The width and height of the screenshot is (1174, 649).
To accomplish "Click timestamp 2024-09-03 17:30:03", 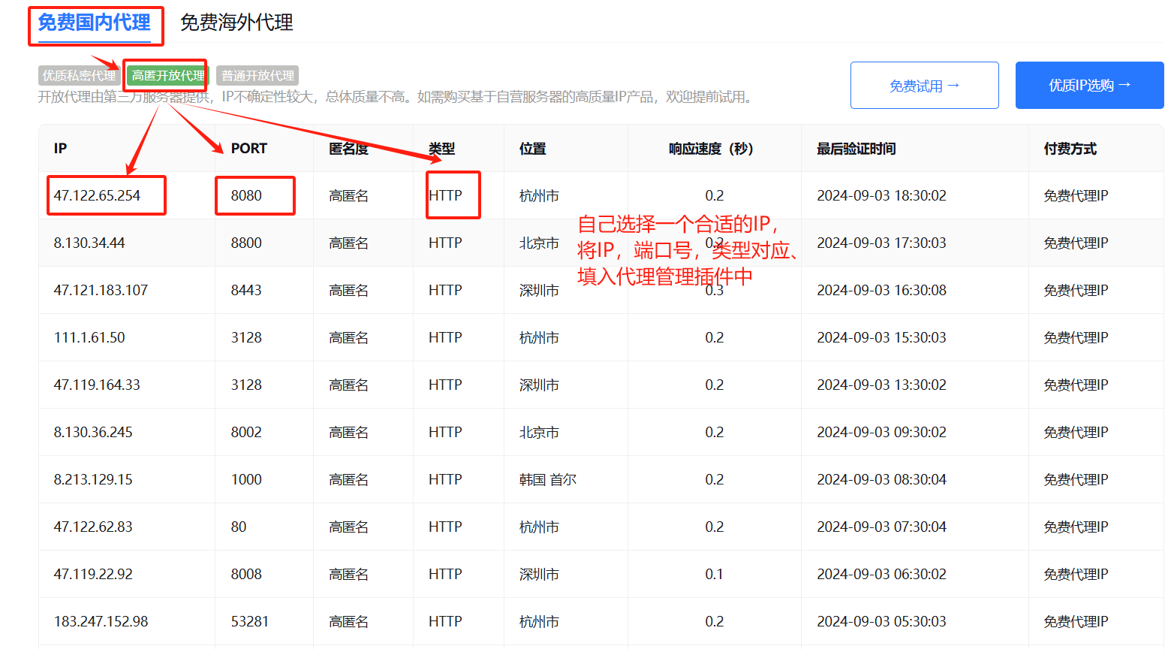I will pos(881,243).
